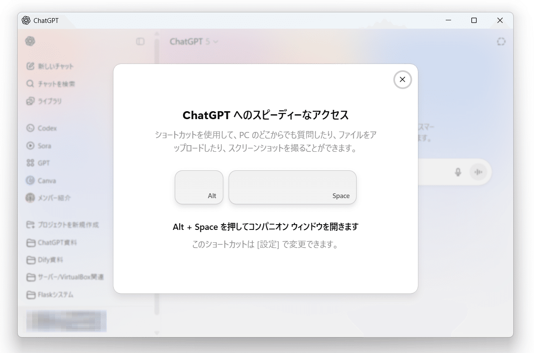The width and height of the screenshot is (534, 353).
Task: Start voice mode waveform button
Action: [479, 172]
